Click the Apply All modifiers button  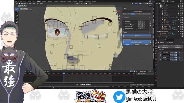(x=165, y=46)
